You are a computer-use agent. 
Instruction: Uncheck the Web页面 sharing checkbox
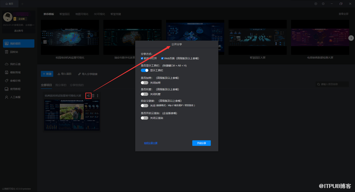(162, 58)
